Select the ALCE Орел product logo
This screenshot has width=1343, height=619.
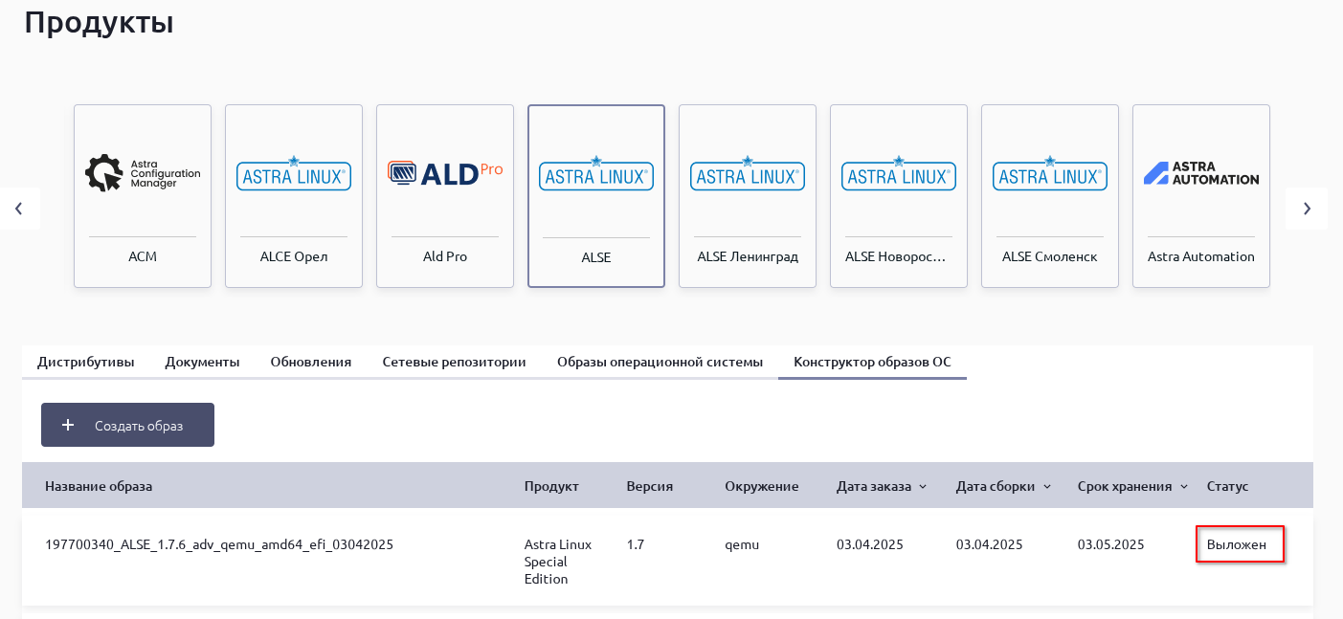point(294,173)
